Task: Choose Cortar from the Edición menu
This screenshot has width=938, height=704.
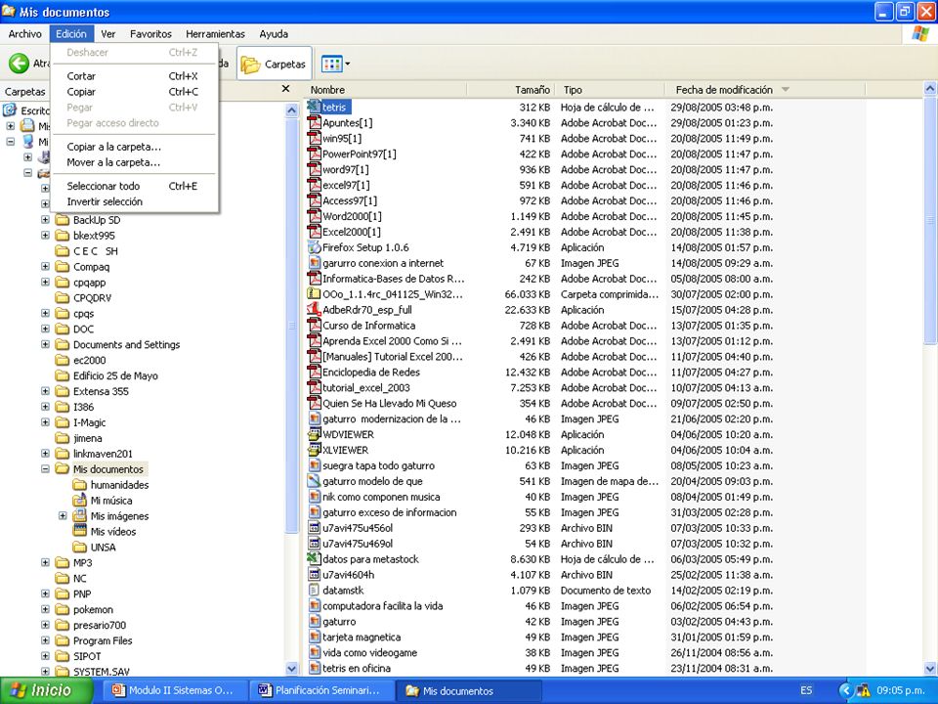Action: click(x=134, y=76)
